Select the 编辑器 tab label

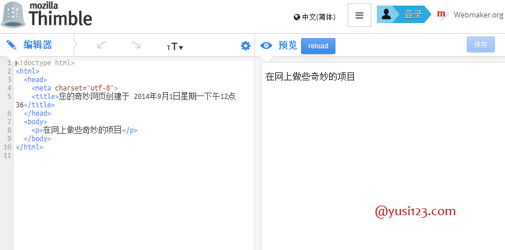38,45
